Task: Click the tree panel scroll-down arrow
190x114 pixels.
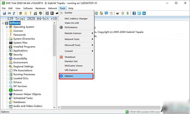Action: (54, 107)
